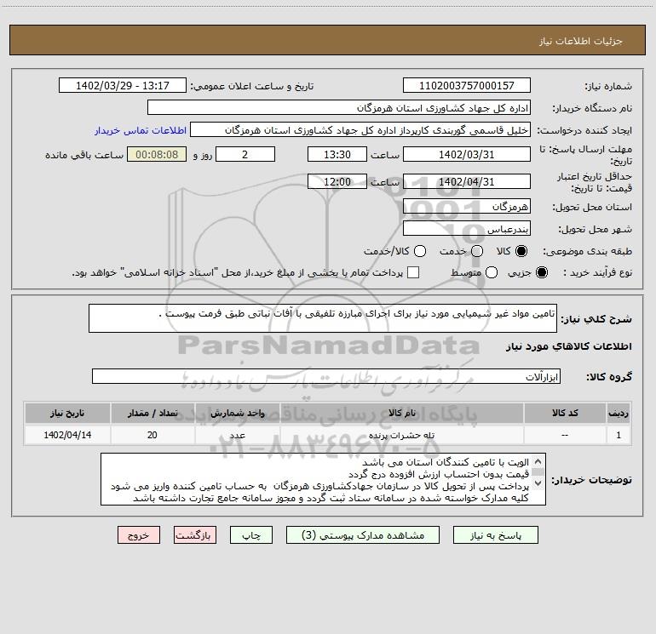Screen dimensions: 656x634
Task: Click the quantity cell 20
Action: tap(152, 435)
